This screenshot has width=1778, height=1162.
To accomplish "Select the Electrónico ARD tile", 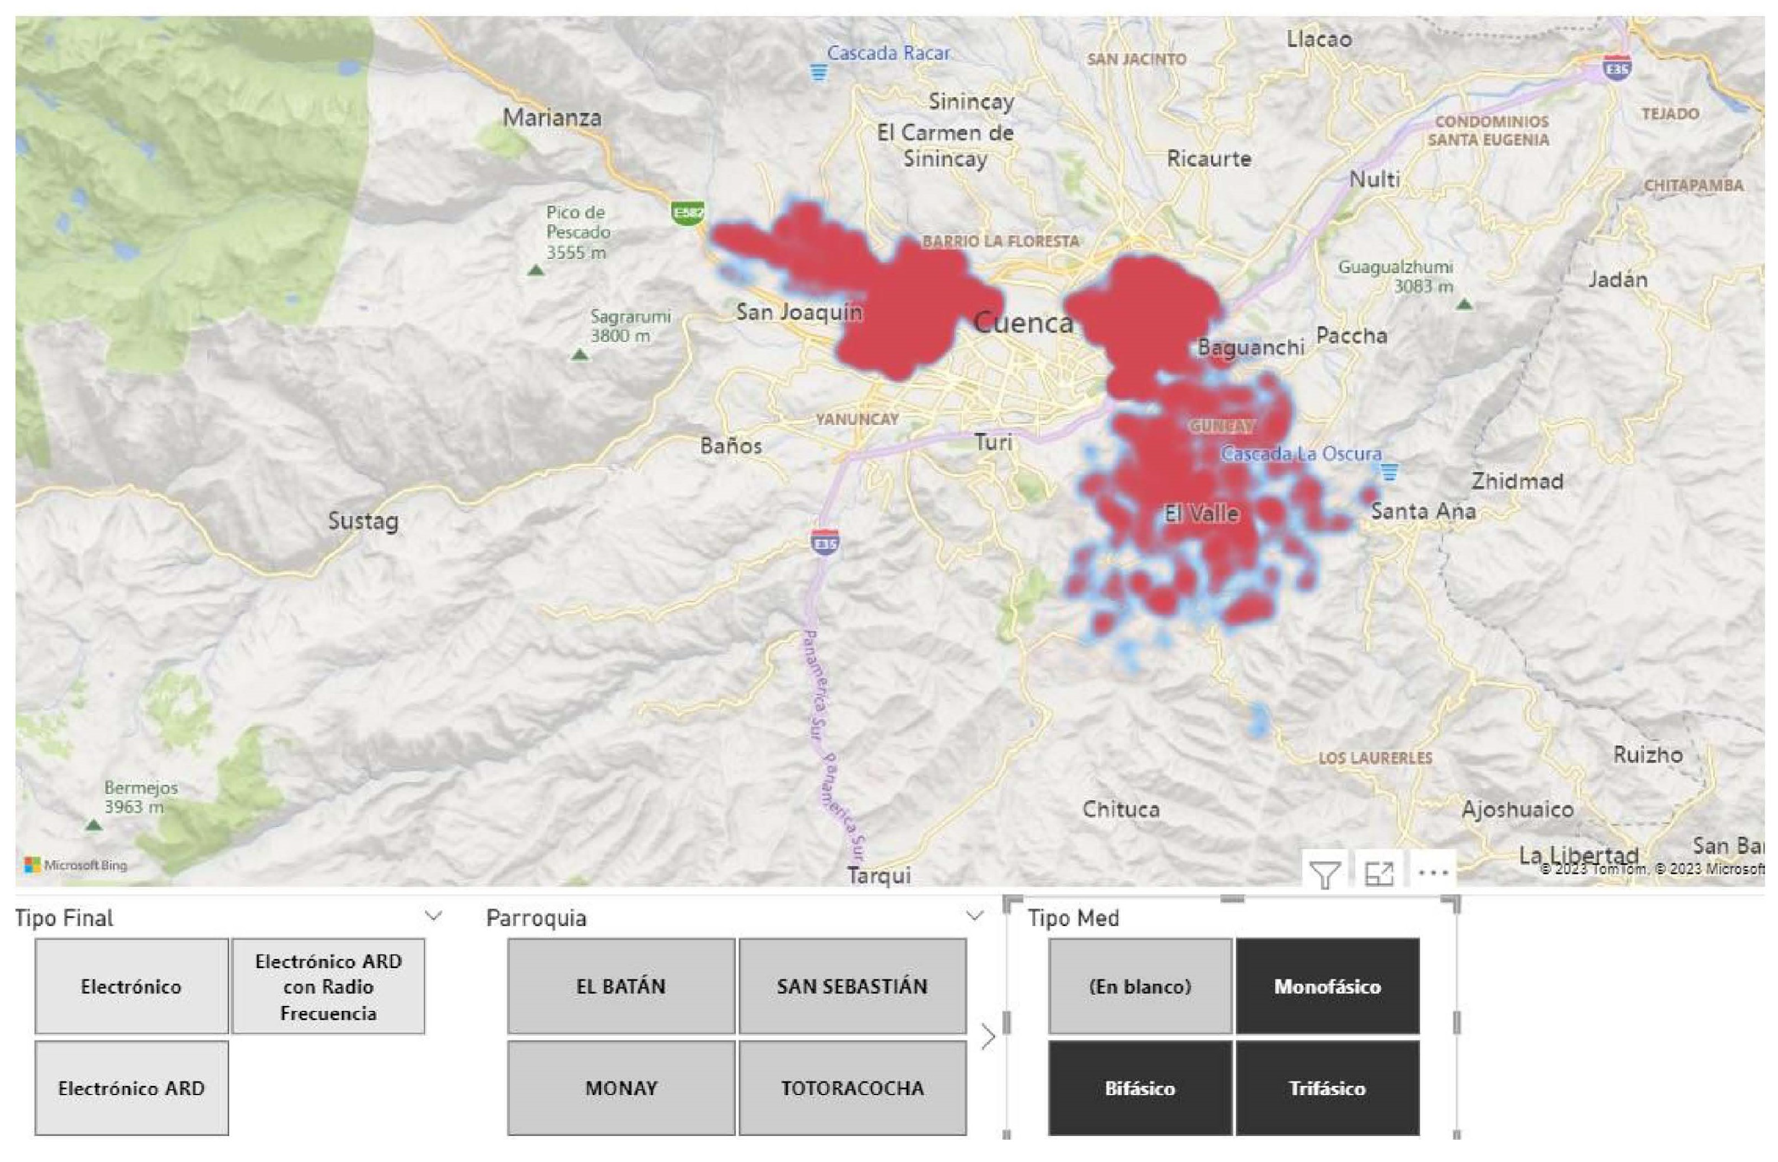I will (131, 1088).
